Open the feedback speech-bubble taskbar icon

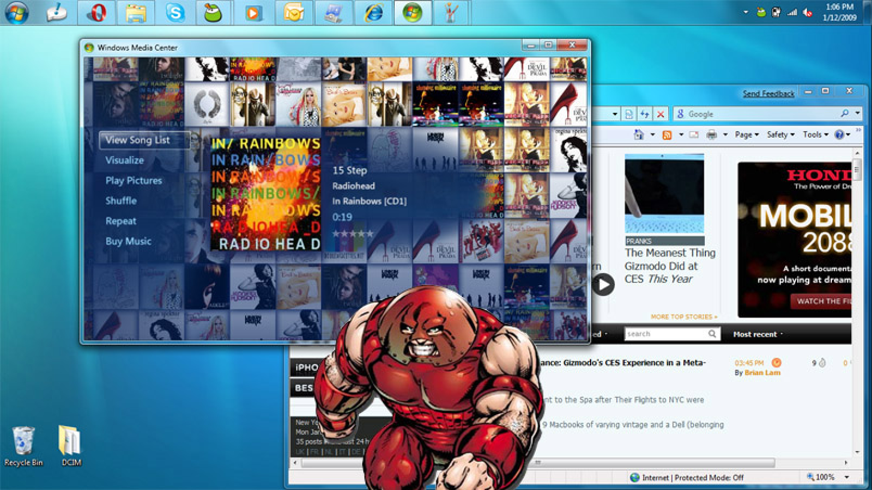click(x=57, y=12)
